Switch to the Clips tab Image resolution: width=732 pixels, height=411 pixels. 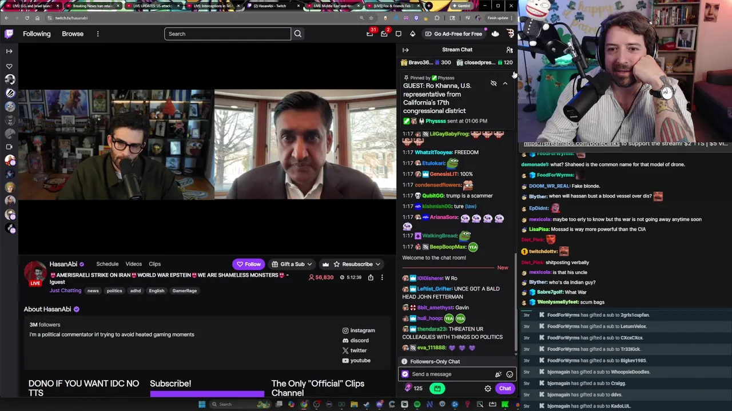pos(155,264)
